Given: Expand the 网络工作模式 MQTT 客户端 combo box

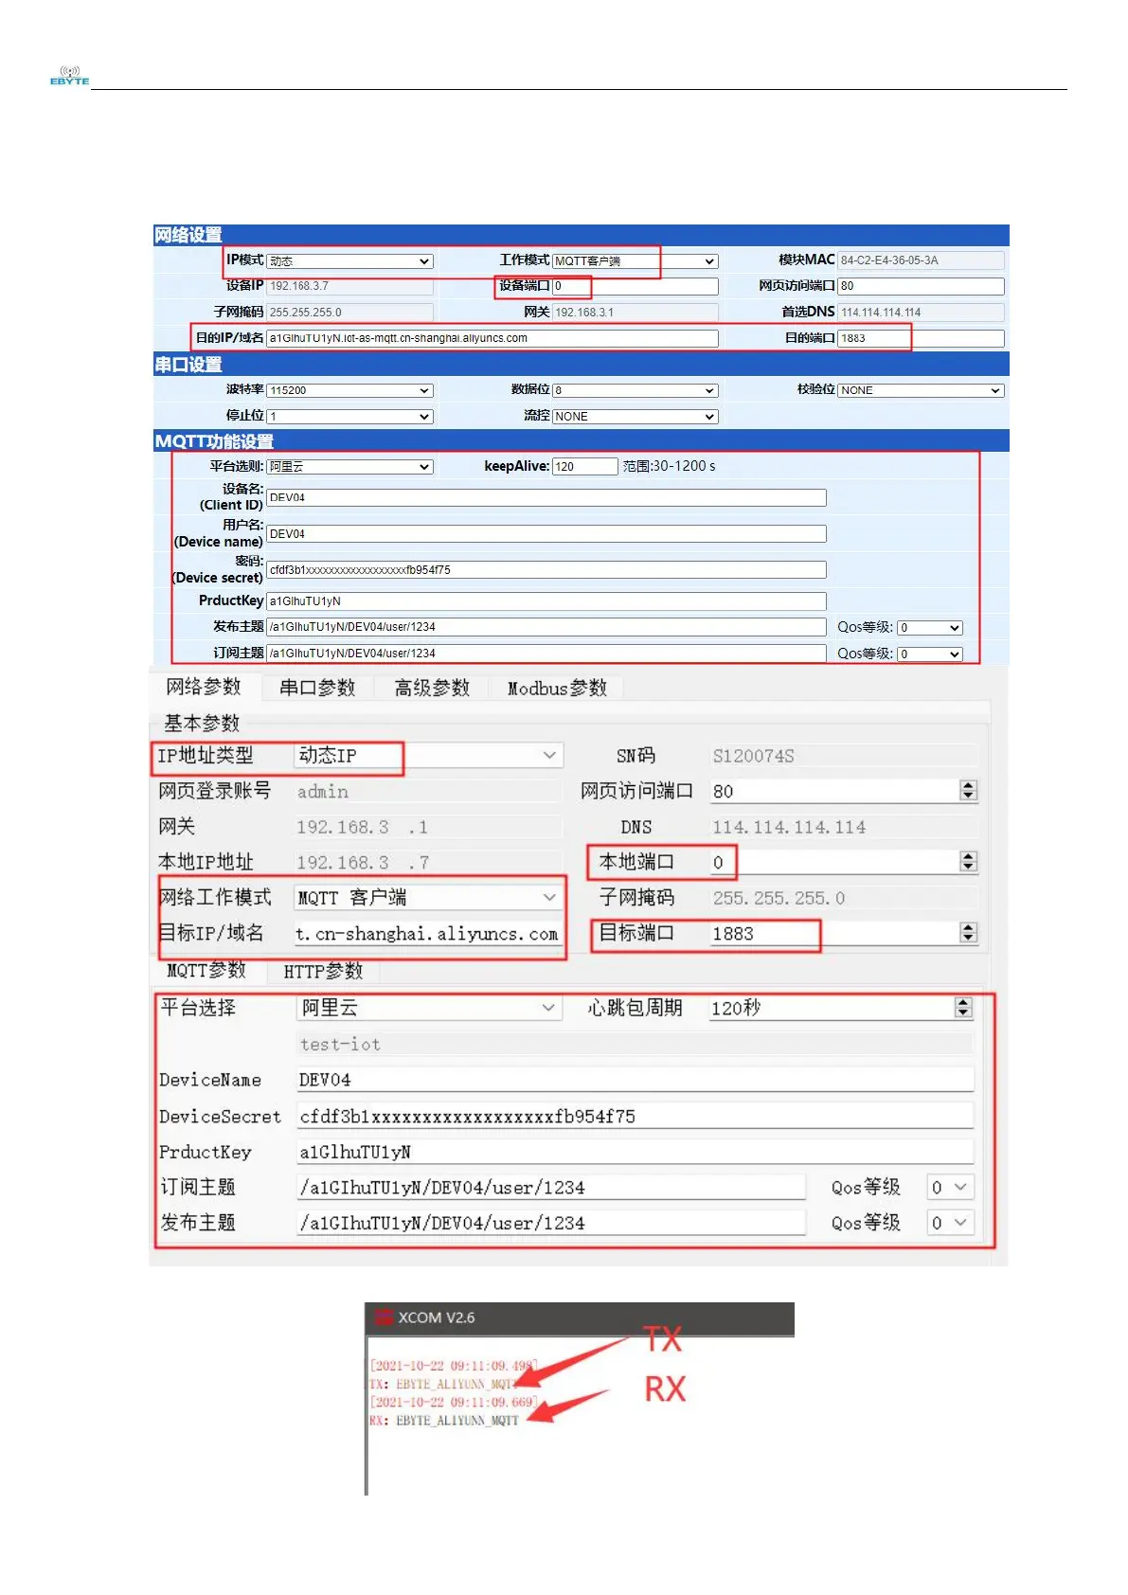Looking at the screenshot, I should tap(428, 897).
